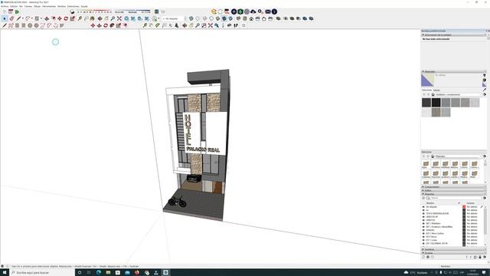Select the Orbit tool in bottom row

(185, 25)
